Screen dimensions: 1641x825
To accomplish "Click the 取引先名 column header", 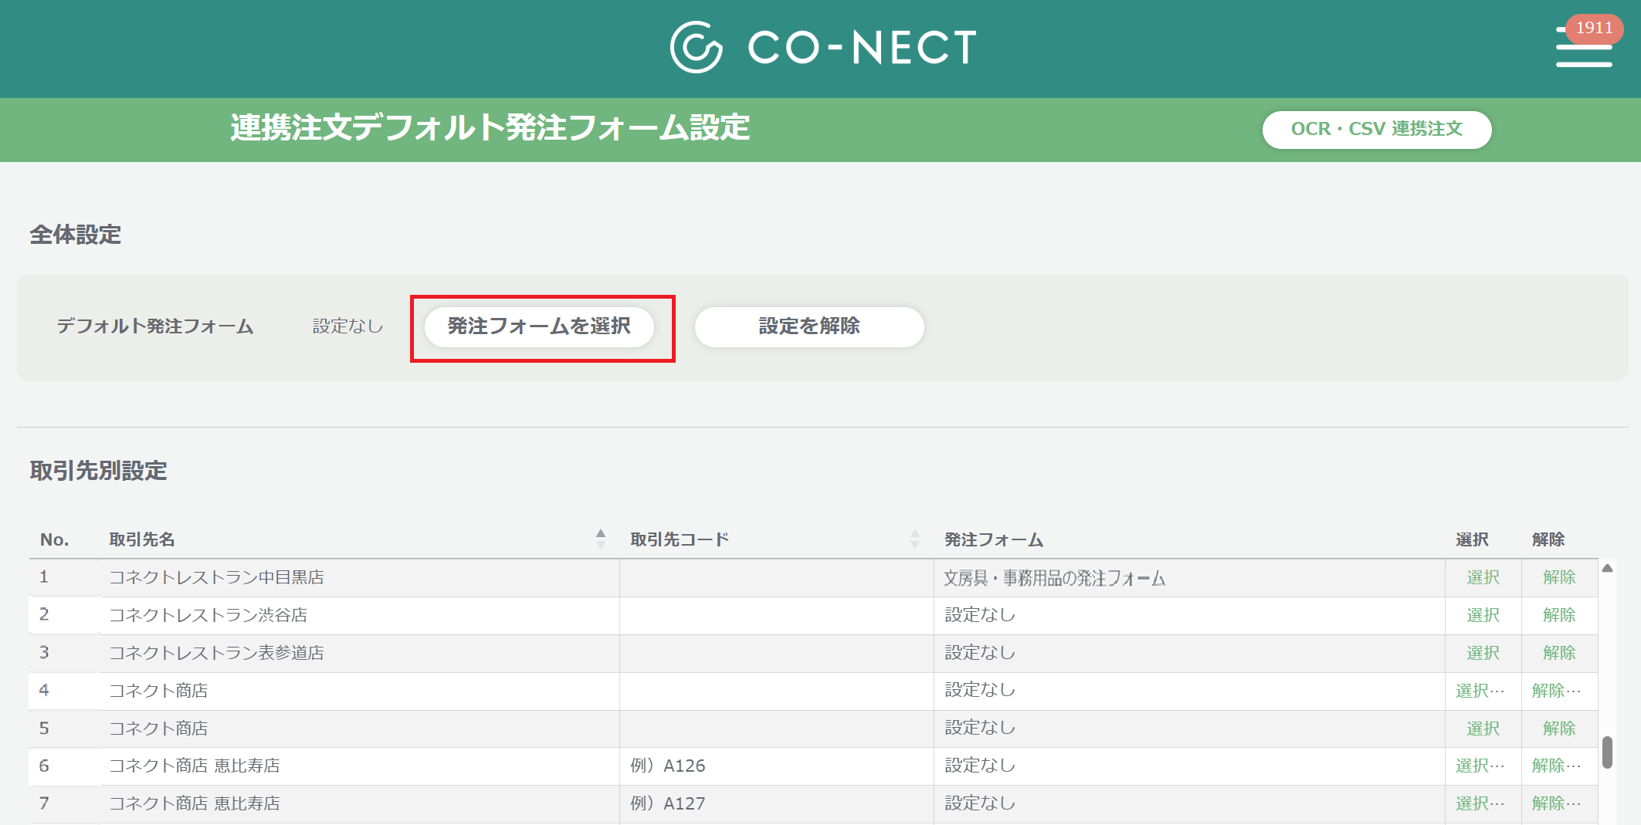I will (x=142, y=539).
